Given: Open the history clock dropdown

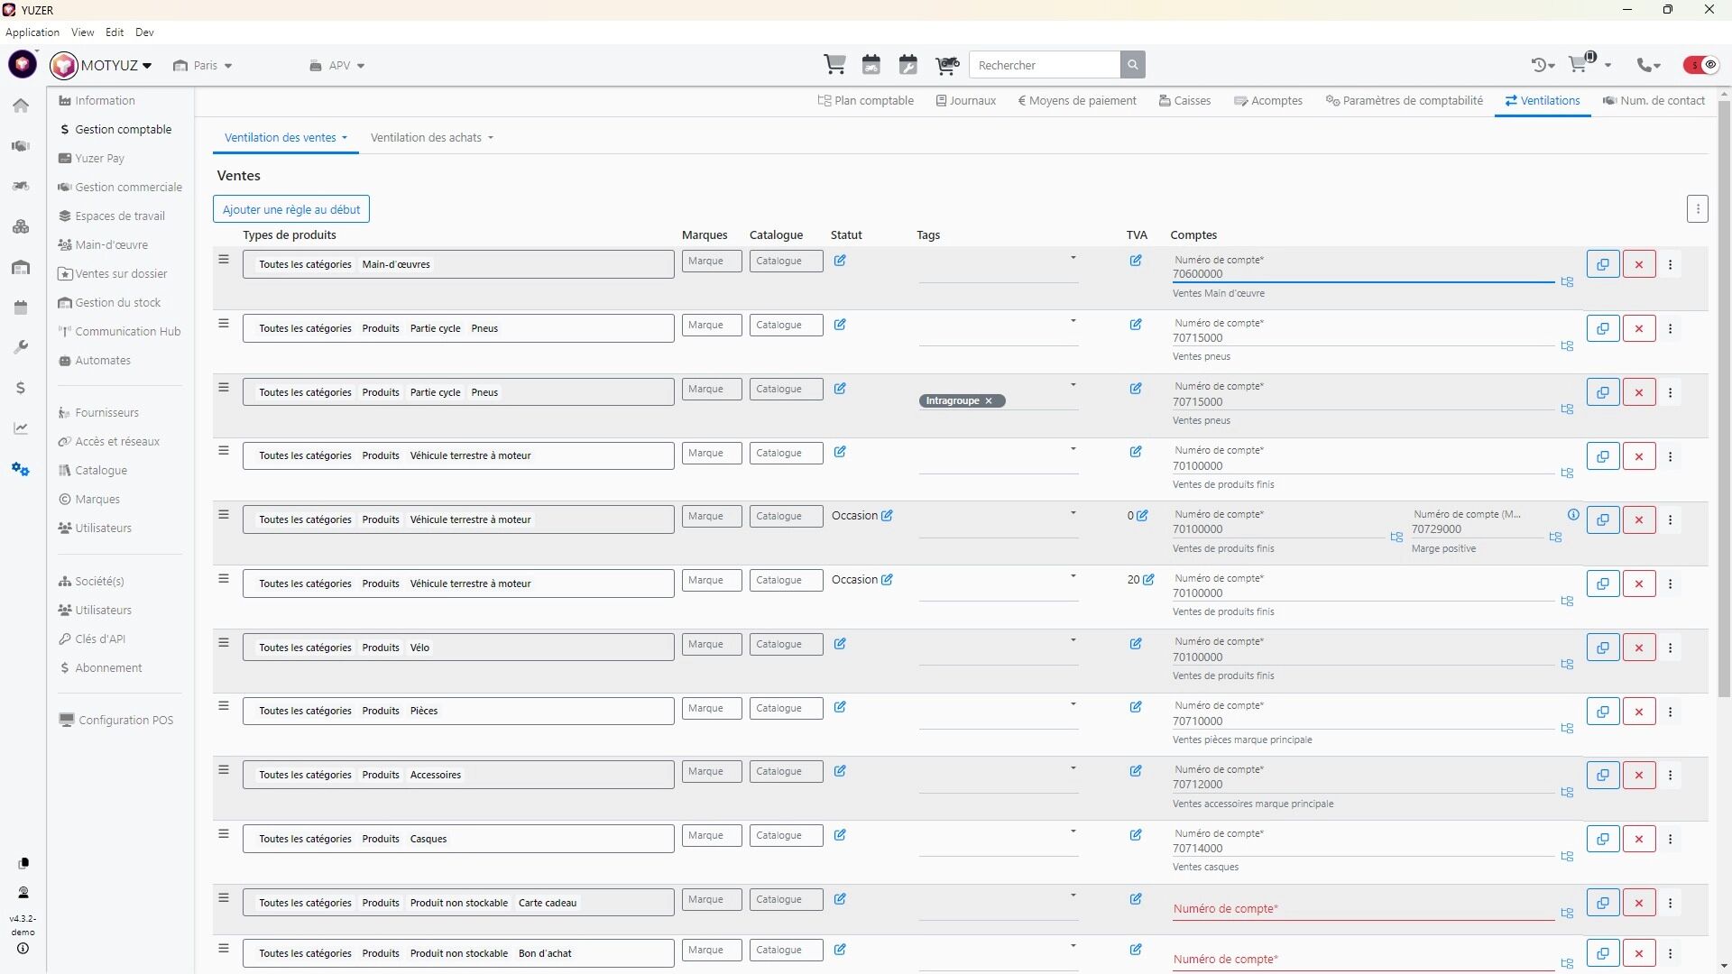Looking at the screenshot, I should (x=1543, y=65).
